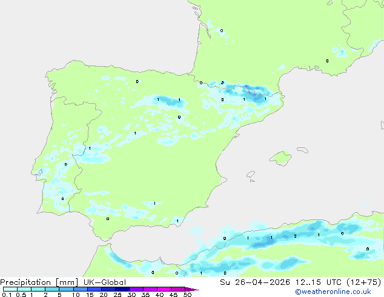Click Mallorca island on the map
Screen dimensions: 384x297
pyautogui.click(x=280, y=158)
